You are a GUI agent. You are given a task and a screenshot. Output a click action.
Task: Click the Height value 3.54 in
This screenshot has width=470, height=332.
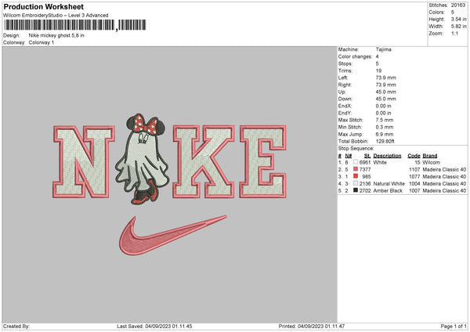point(458,19)
